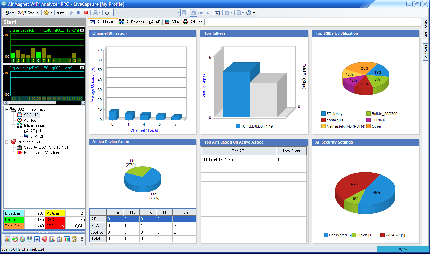Click the highlighted window toolbar button
This screenshot has width=430, height=254.
point(193,13)
